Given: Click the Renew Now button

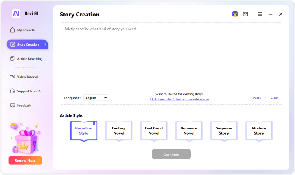Looking at the screenshot, I should click(x=25, y=160).
